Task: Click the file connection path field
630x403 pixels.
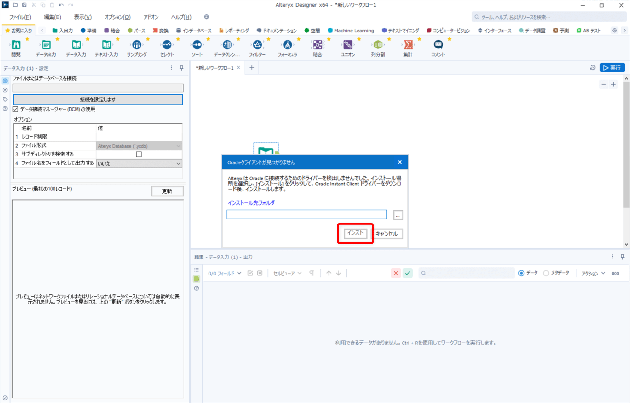Action: [98, 88]
